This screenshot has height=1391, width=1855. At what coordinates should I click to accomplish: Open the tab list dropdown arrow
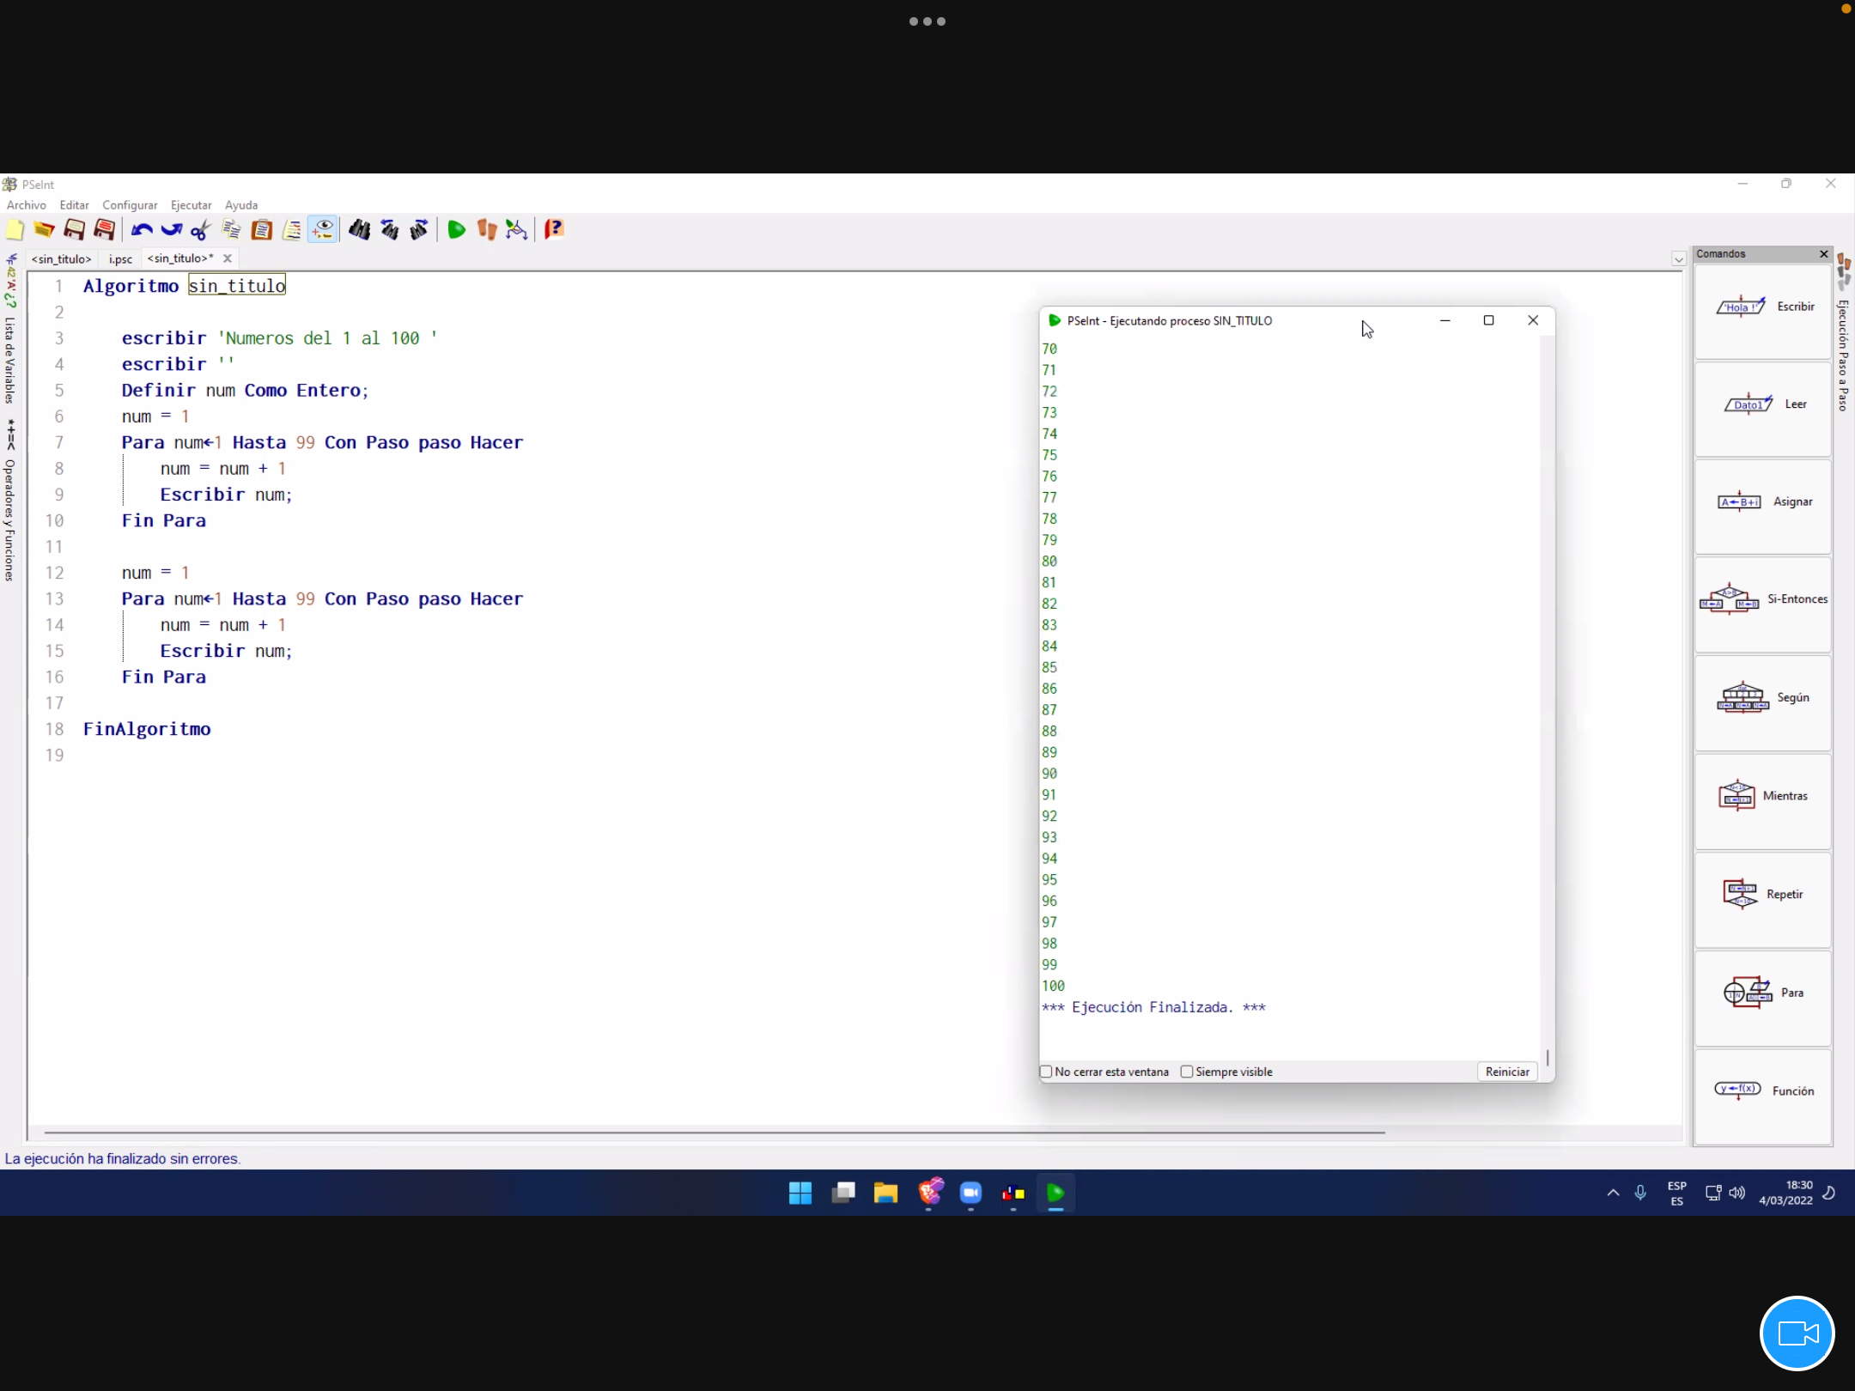coord(1678,258)
